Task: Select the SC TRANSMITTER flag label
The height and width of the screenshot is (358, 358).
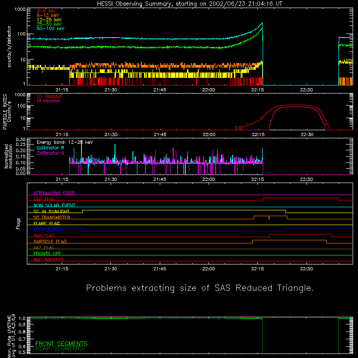Action: pyautogui.click(x=51, y=217)
